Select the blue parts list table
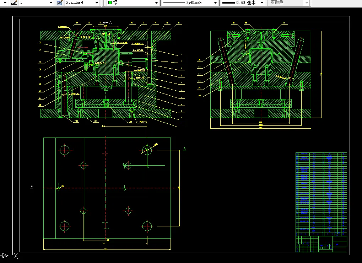 pos(321,194)
